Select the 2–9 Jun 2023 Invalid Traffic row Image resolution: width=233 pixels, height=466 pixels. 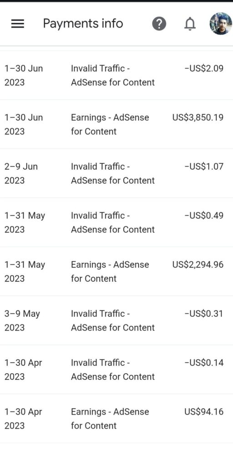116,173
